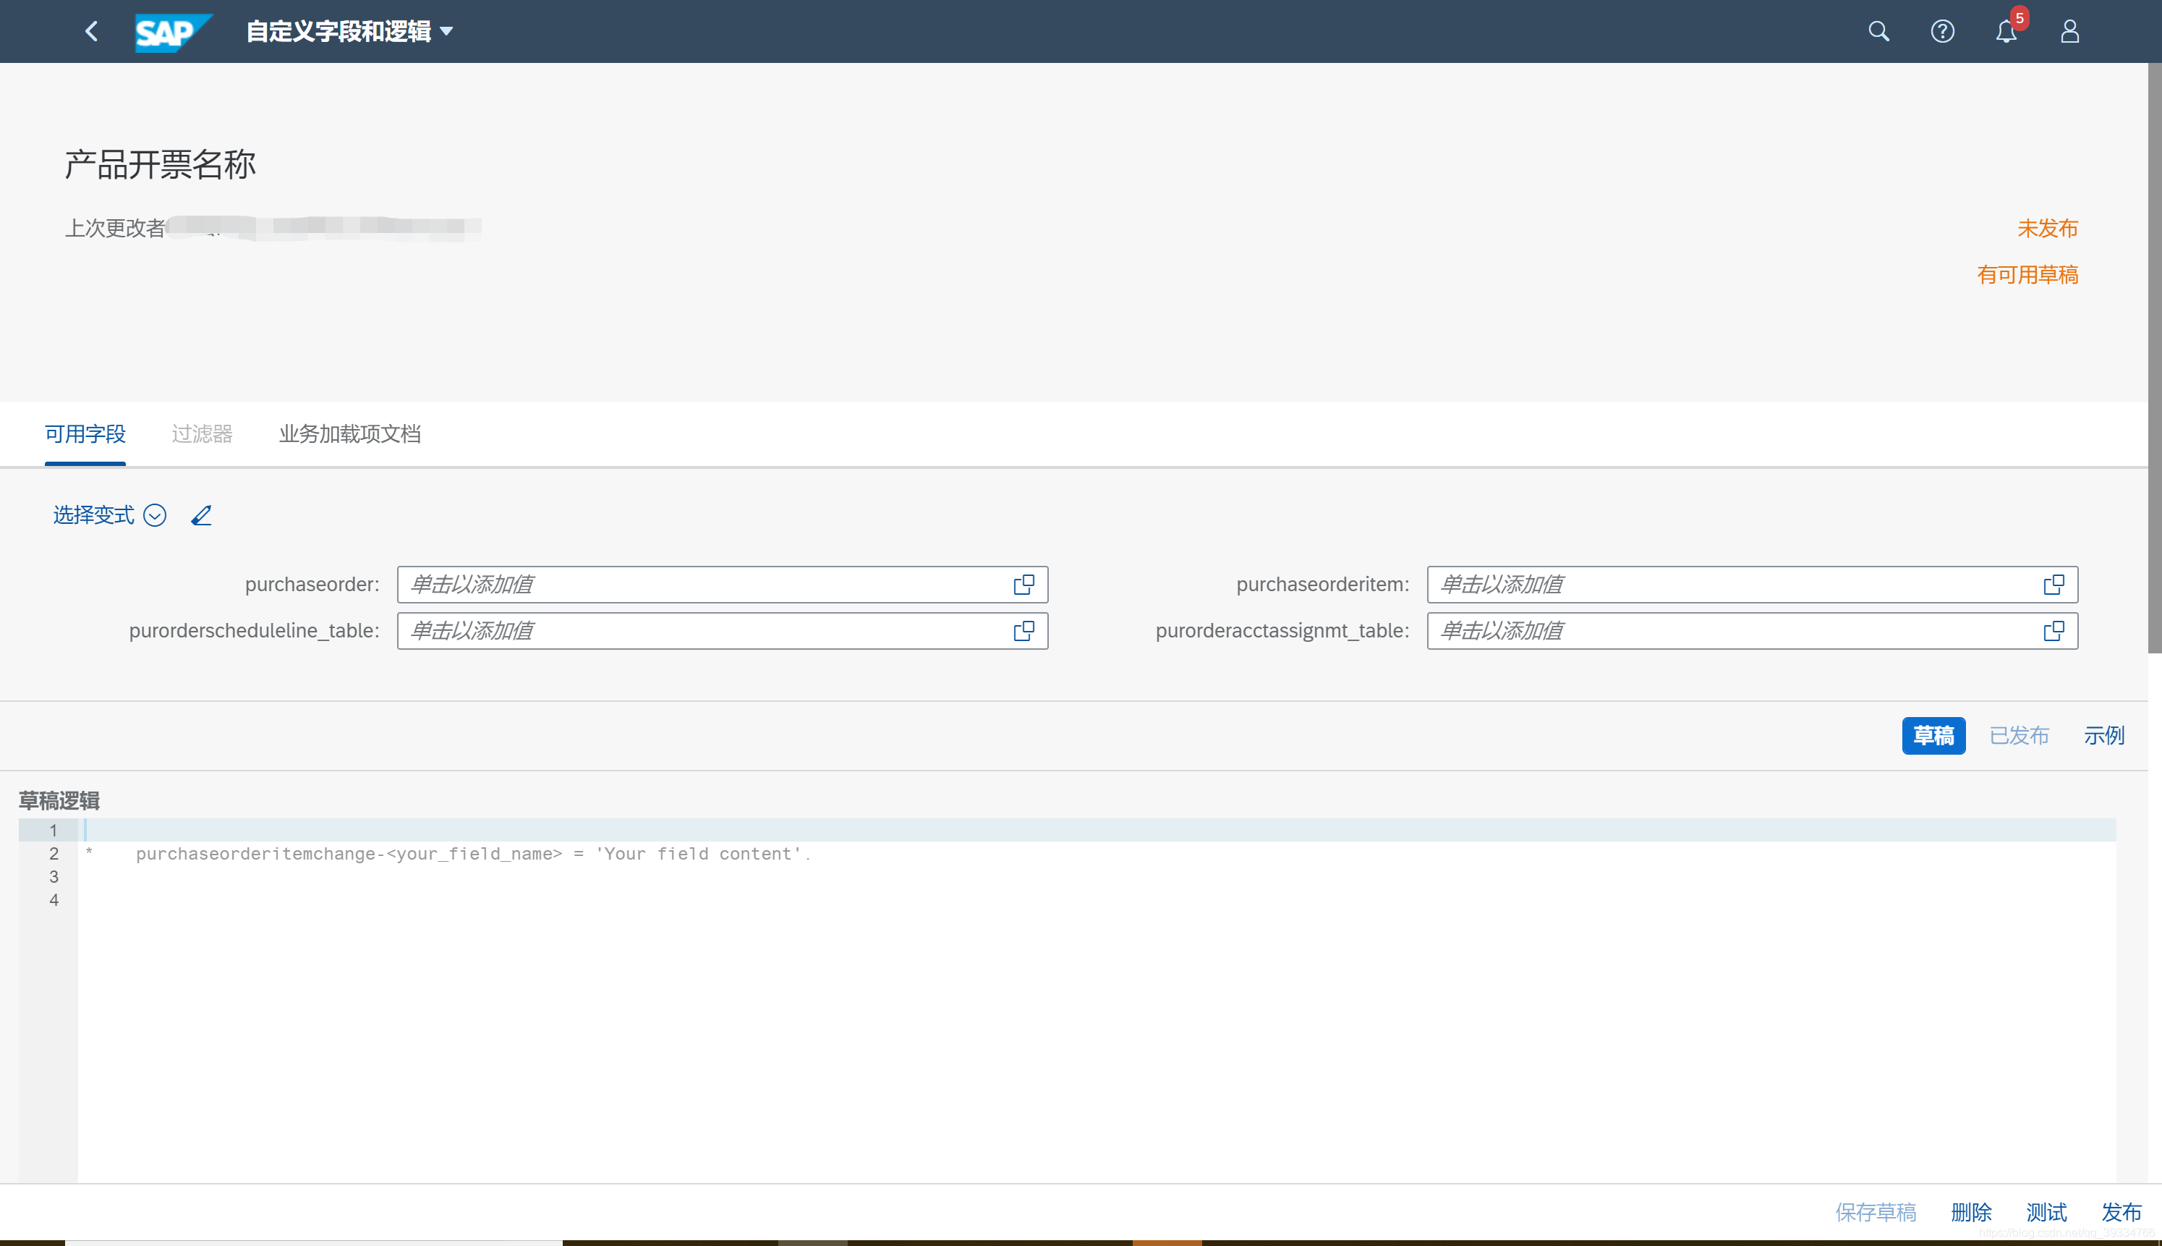Screen dimensions: 2162x1246
Task: Open value help for purchaseorderitem field
Action: (2054, 585)
